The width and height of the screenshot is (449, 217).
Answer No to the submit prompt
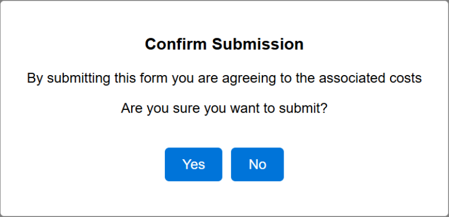pos(257,164)
